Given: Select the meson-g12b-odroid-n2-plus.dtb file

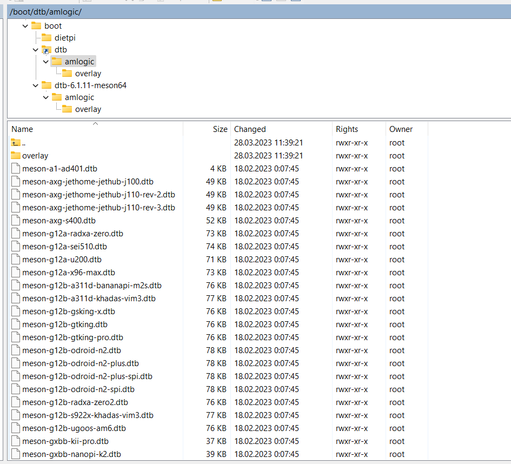Looking at the screenshot, I should coord(80,363).
